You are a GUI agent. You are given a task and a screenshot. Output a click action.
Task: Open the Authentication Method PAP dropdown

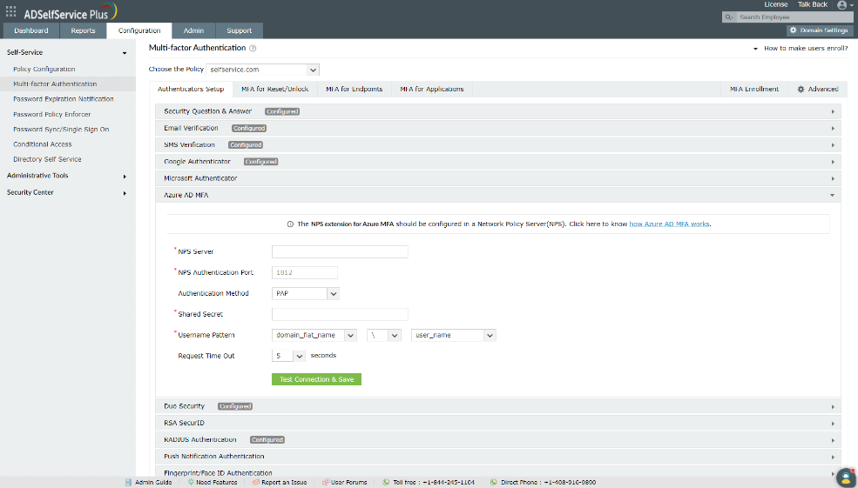[x=306, y=293]
